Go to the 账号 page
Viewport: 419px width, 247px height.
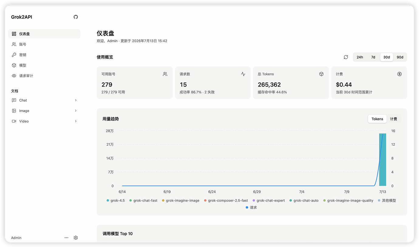click(44, 44)
